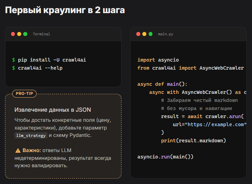Screen dimensions: 252x184
Task: Click the red dot in the Terminal window
Action: (x=13, y=34)
